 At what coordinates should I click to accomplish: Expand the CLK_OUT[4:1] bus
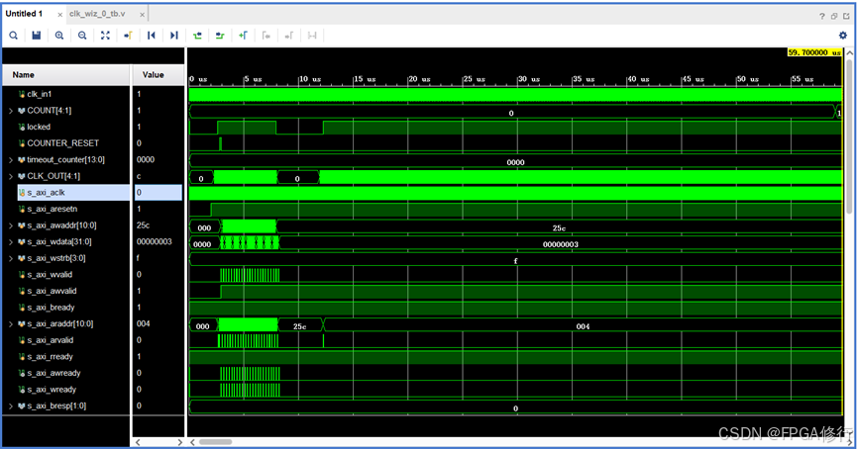click(10, 176)
